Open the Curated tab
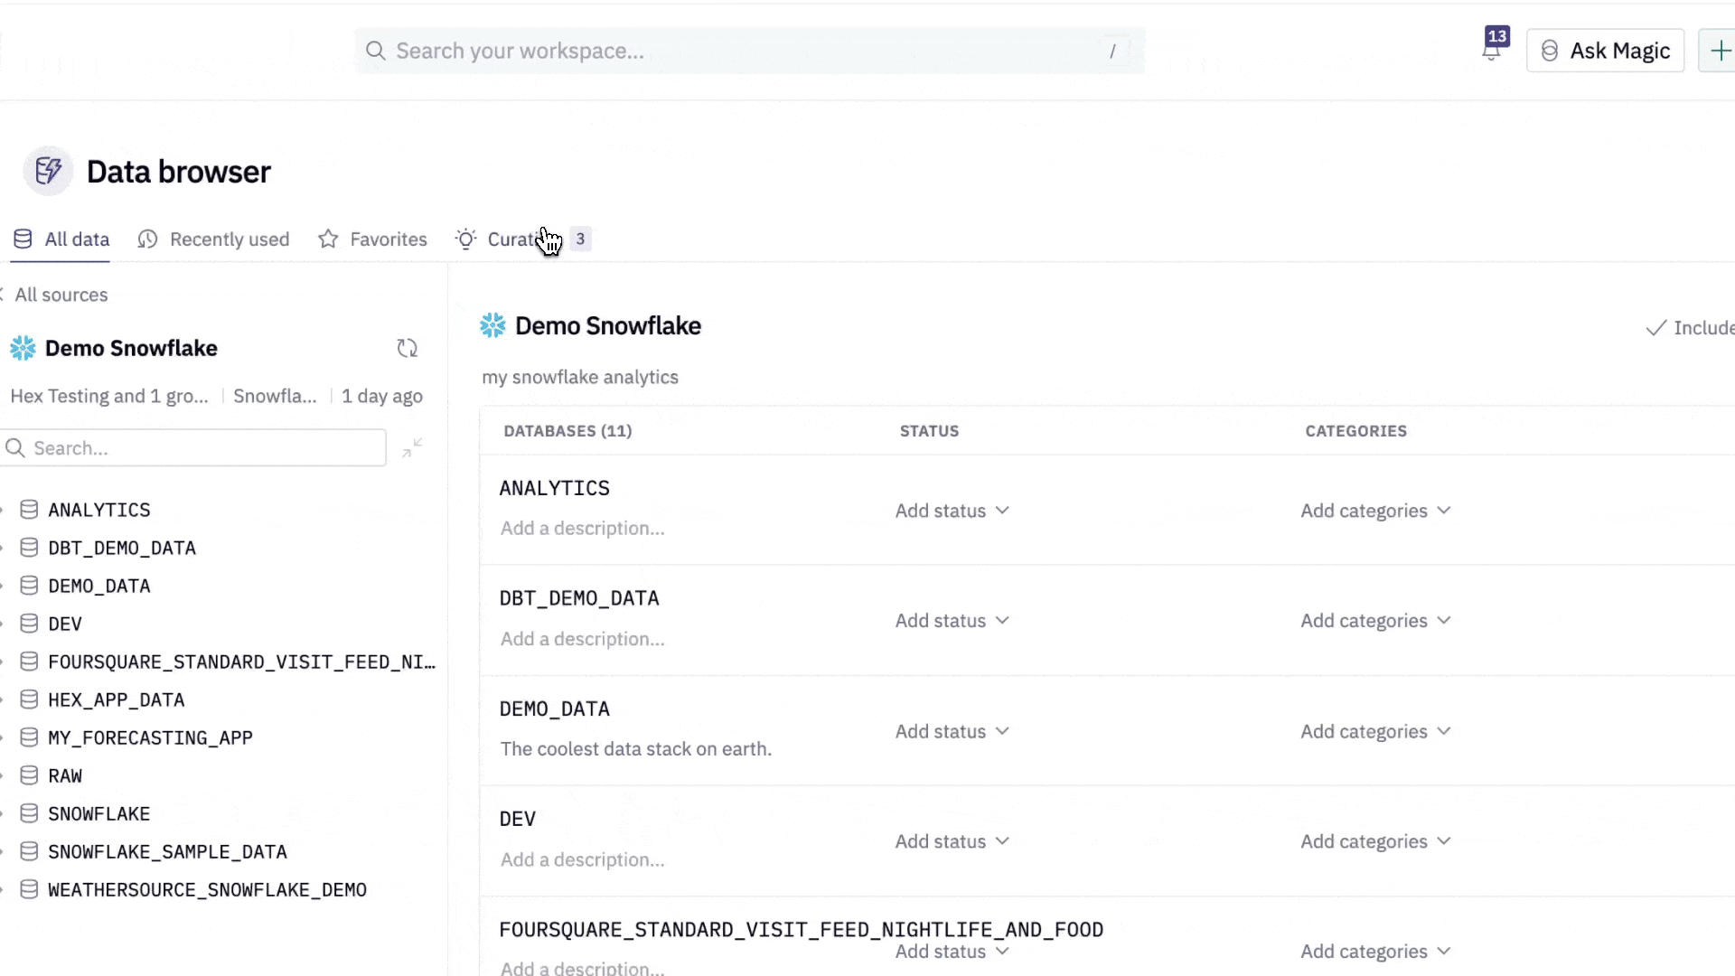Image resolution: width=1735 pixels, height=976 pixels. click(523, 239)
